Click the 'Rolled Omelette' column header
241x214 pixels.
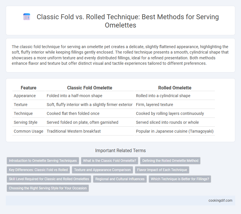click(x=175, y=88)
